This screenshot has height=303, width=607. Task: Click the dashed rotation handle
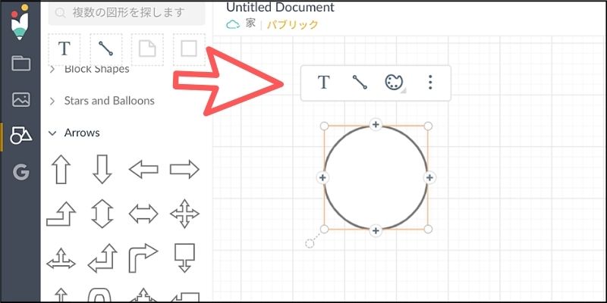click(x=310, y=243)
